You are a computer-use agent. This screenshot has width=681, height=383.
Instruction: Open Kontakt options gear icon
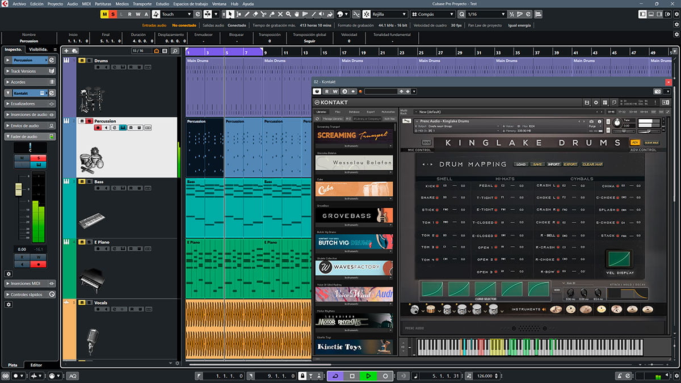tap(596, 102)
